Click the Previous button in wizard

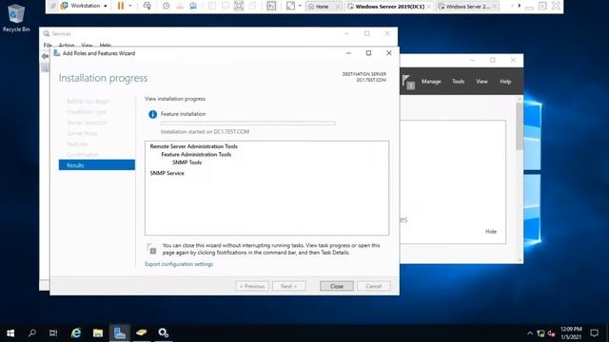coord(251,286)
